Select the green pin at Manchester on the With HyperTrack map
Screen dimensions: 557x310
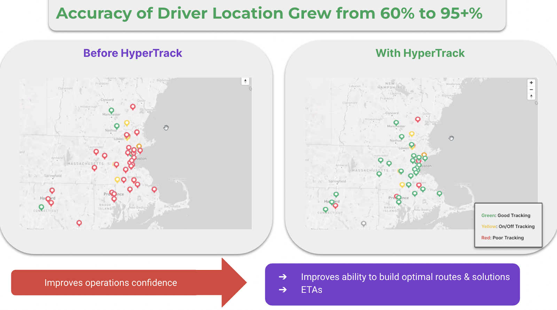tap(396, 123)
